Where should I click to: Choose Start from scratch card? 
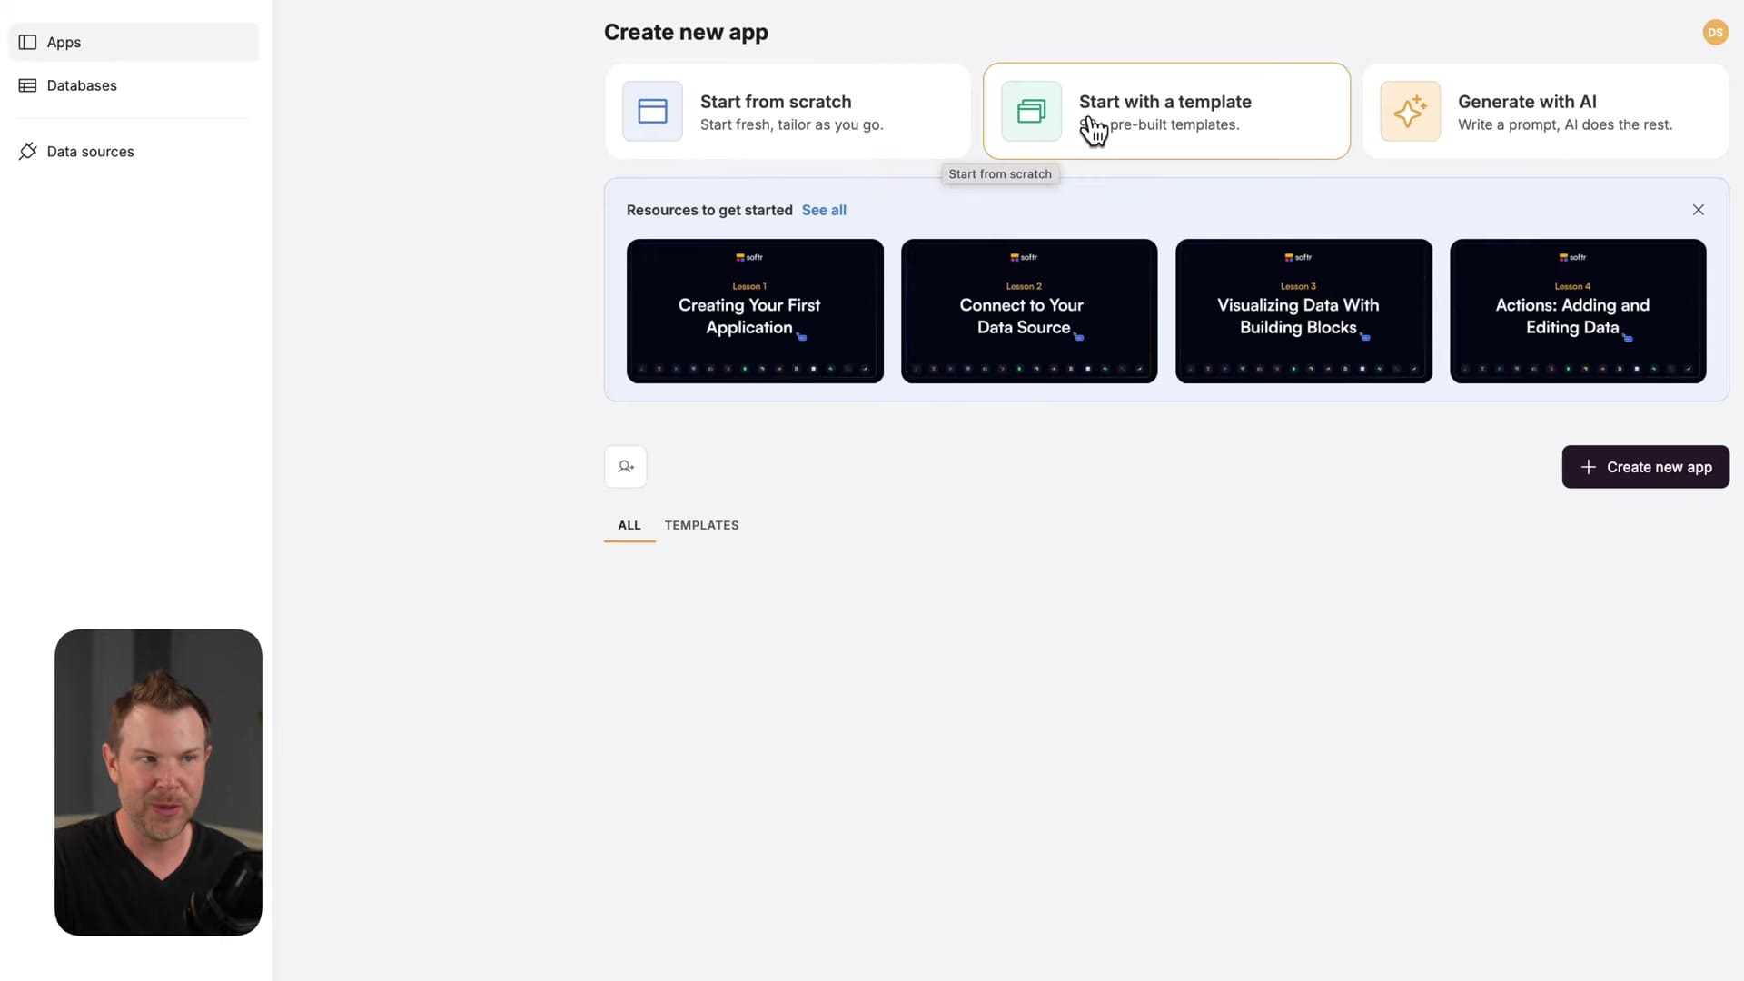788,111
